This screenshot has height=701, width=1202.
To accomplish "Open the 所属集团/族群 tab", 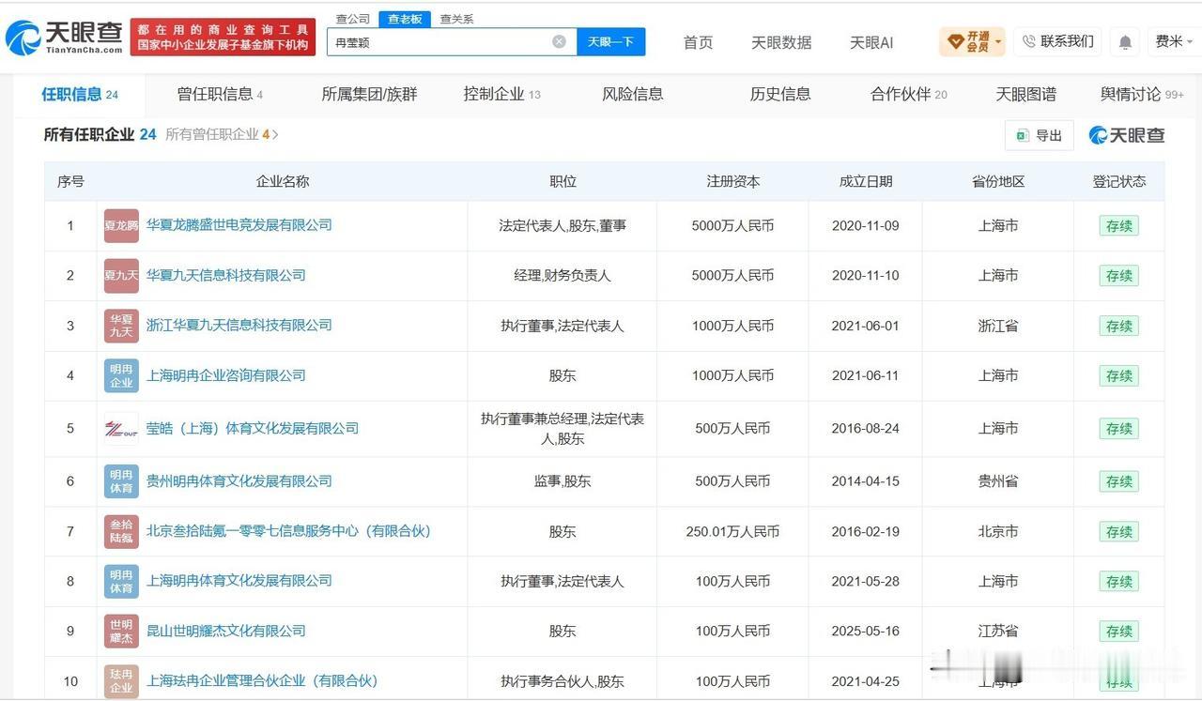I will tap(369, 94).
